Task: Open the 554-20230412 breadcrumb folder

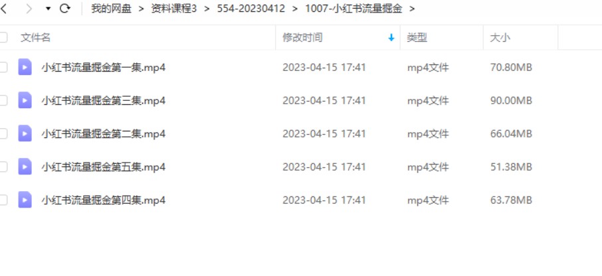Action: pyautogui.click(x=251, y=9)
